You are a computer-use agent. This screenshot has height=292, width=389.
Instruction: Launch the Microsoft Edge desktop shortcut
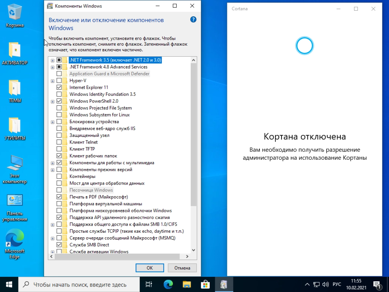[15, 244]
